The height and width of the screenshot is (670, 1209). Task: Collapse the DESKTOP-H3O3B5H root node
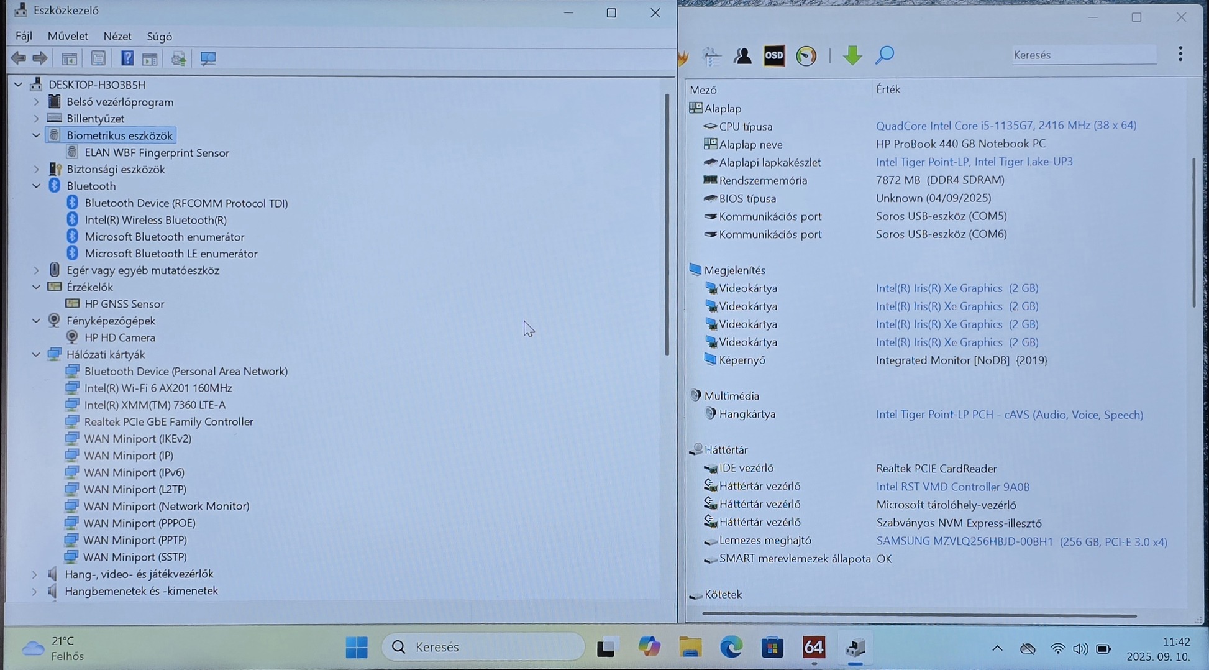pyautogui.click(x=18, y=85)
